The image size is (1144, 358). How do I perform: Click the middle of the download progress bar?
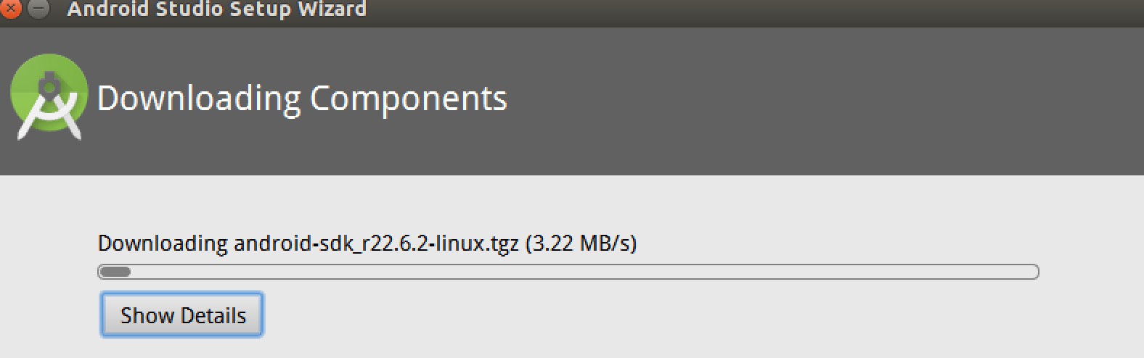pos(568,272)
